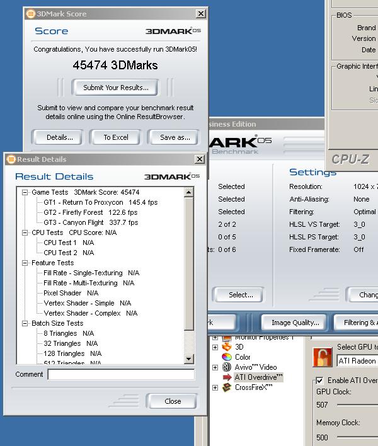Adjust the Memory Clock slider at 500
The image size is (378, 446).
[357, 437]
